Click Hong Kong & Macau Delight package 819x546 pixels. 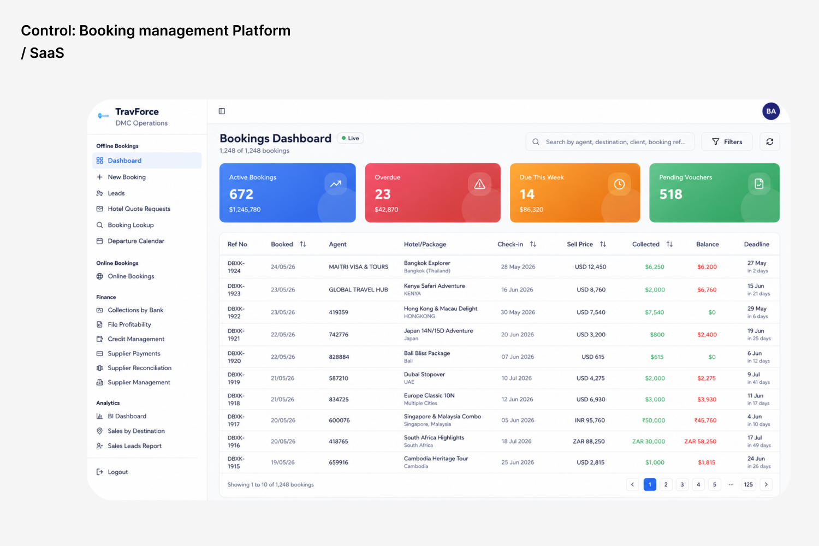tap(441, 308)
